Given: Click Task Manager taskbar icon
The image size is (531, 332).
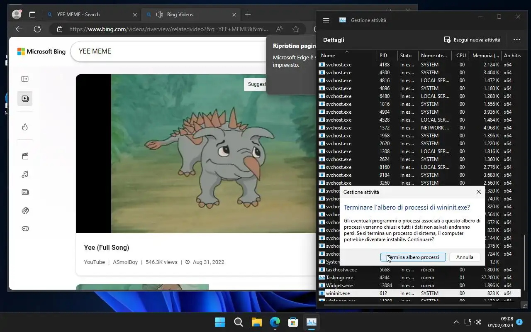Looking at the screenshot, I should [312, 322].
